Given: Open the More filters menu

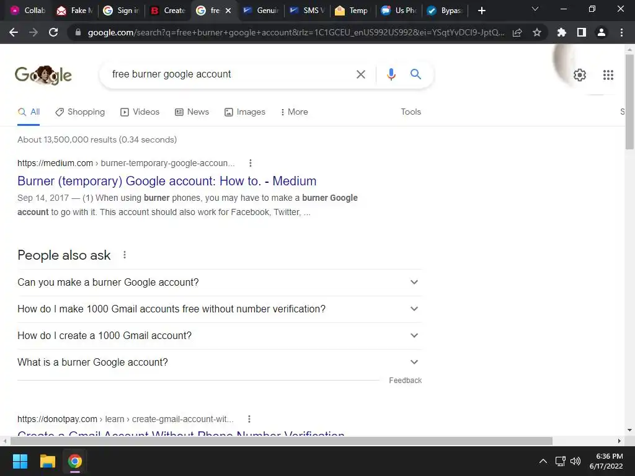Looking at the screenshot, I should [x=295, y=112].
